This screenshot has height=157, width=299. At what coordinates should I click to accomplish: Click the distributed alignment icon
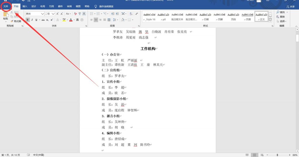(109, 20)
